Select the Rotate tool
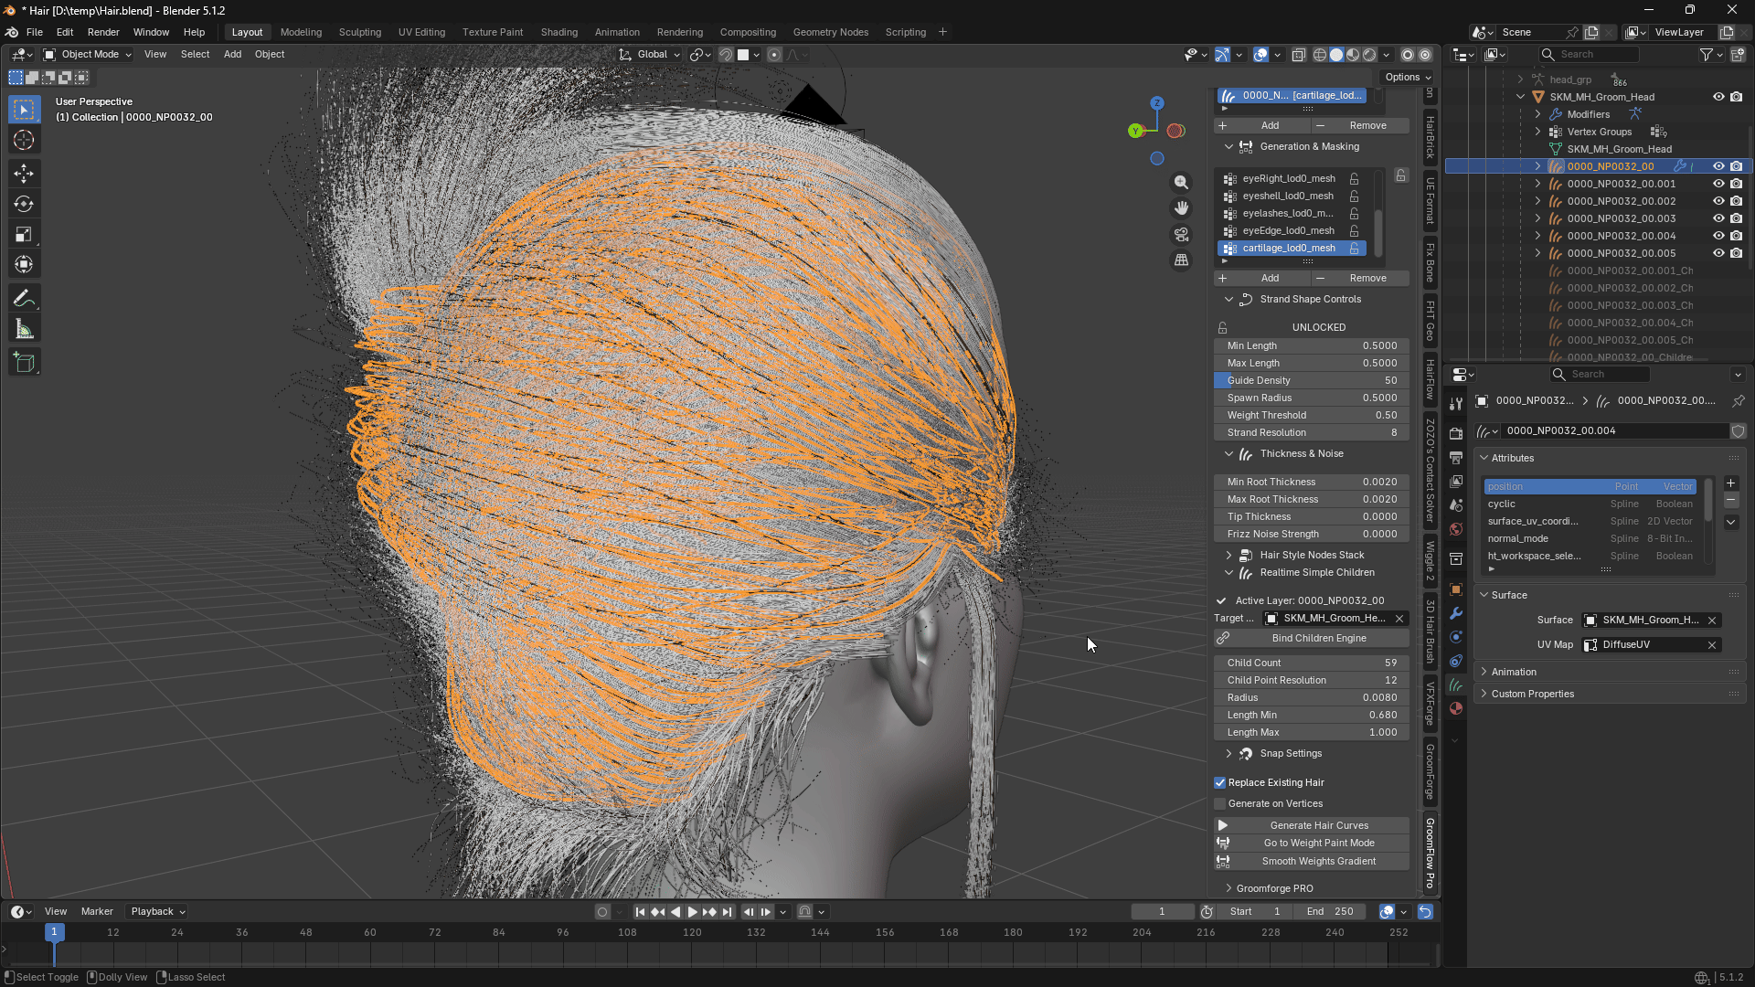 (25, 204)
